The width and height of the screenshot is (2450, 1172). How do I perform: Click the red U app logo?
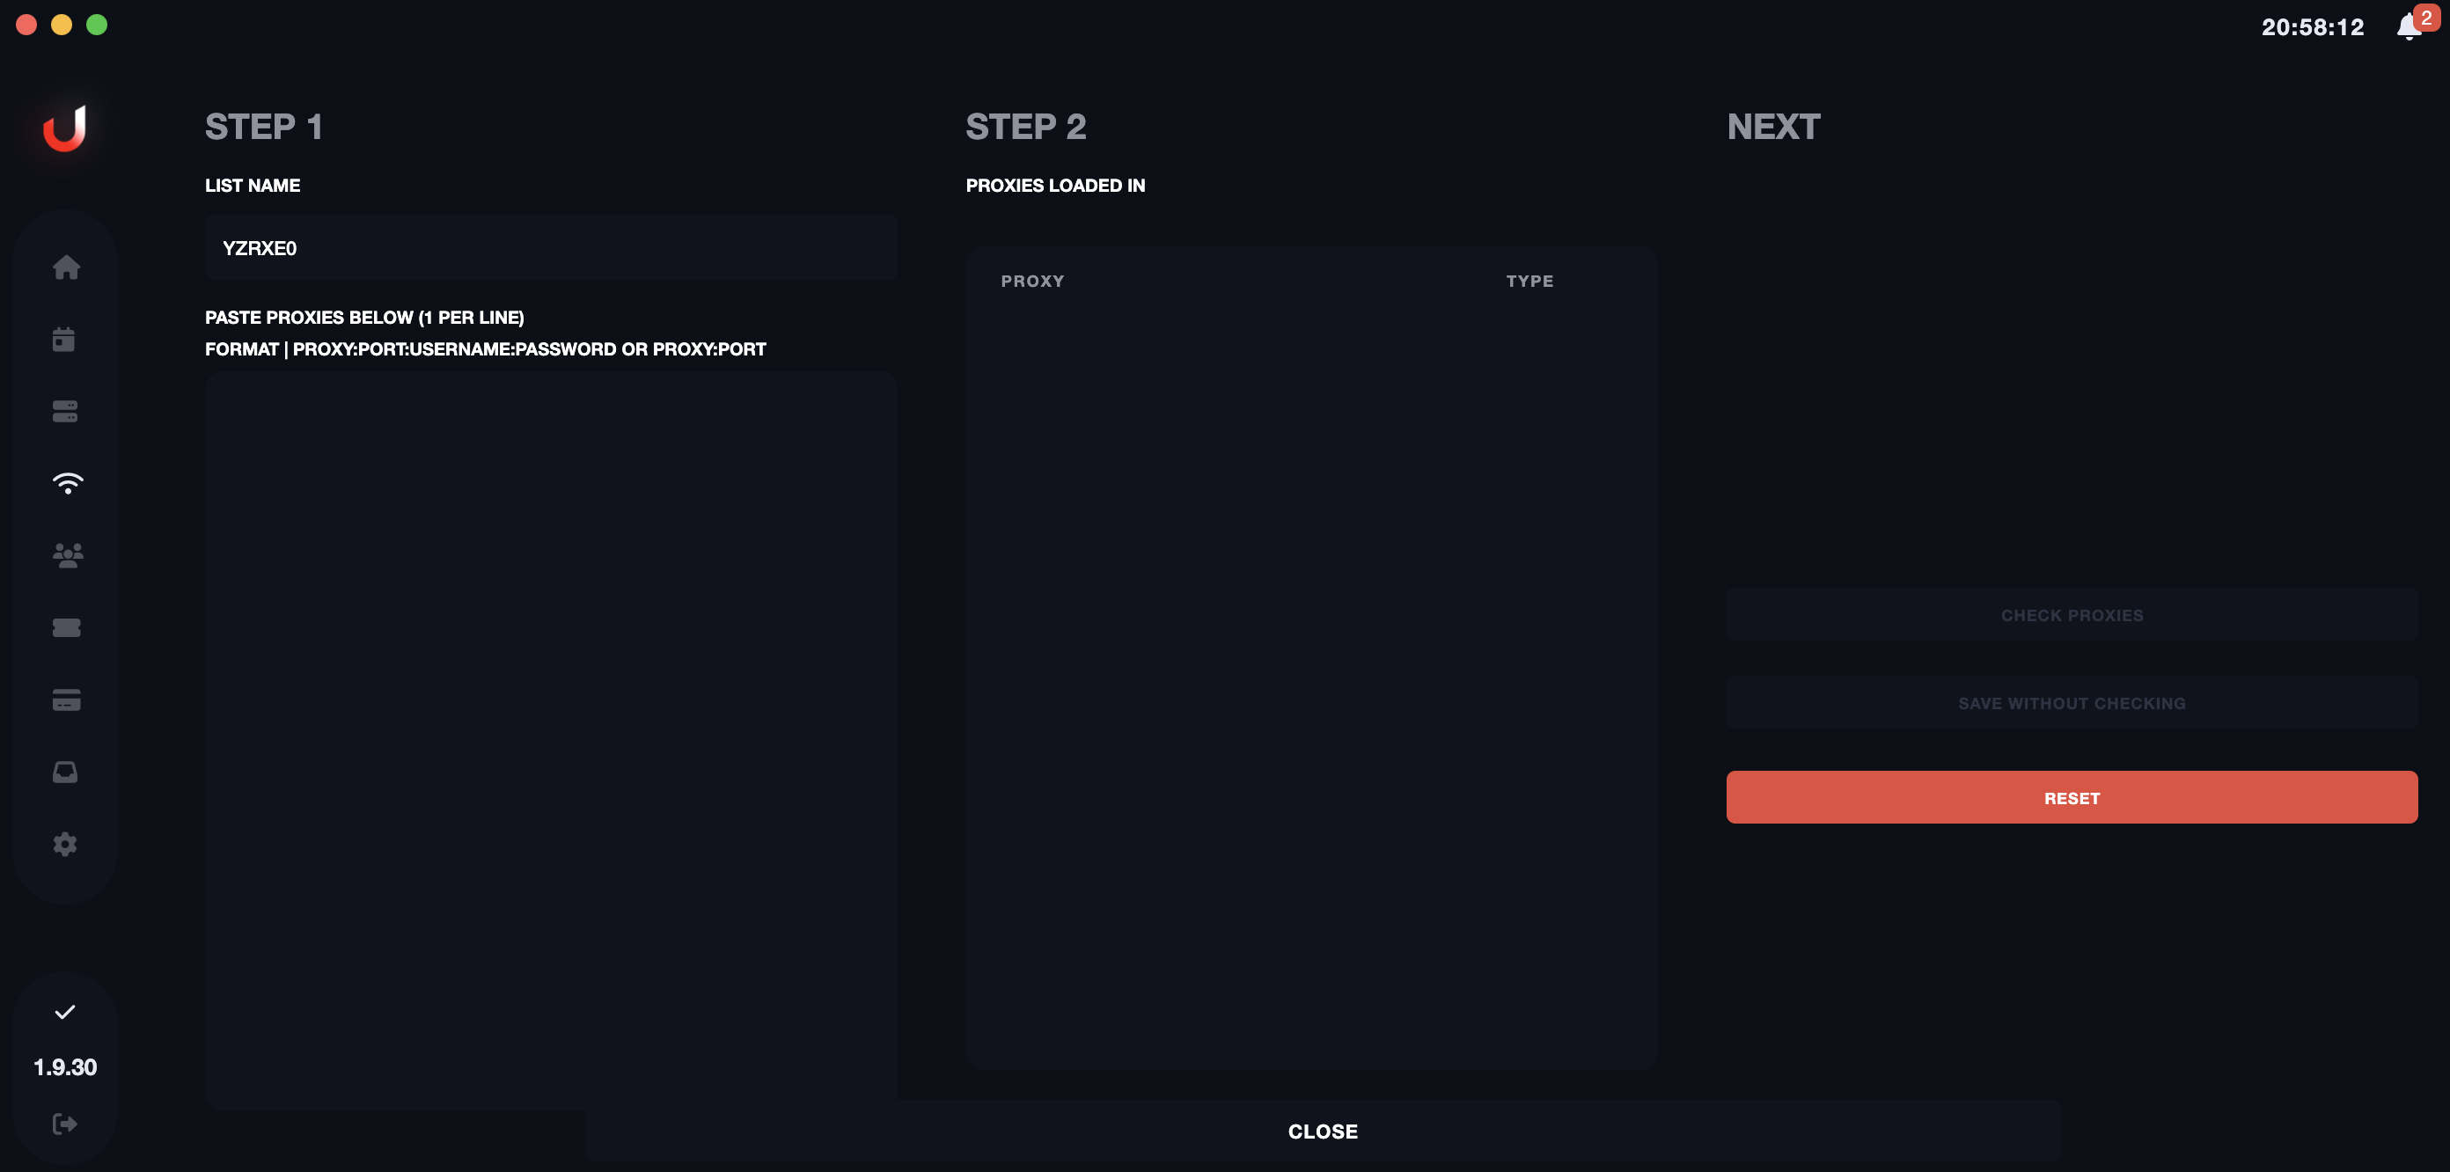64,128
